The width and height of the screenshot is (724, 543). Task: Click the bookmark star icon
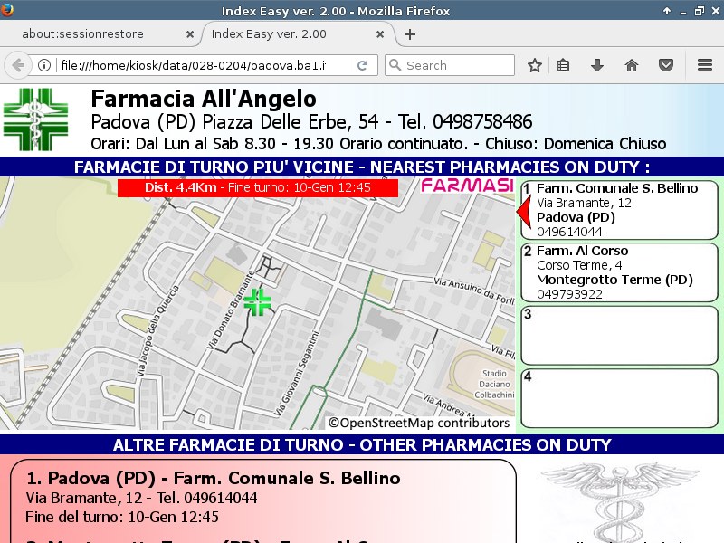coord(535,65)
